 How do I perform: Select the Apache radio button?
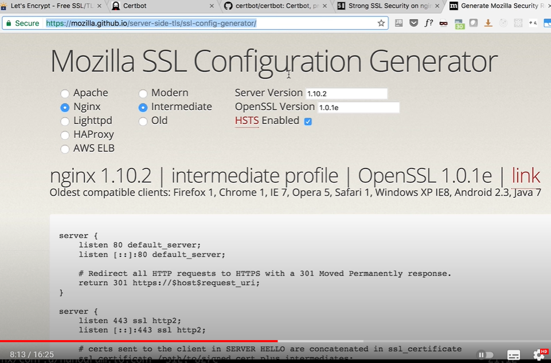point(65,93)
